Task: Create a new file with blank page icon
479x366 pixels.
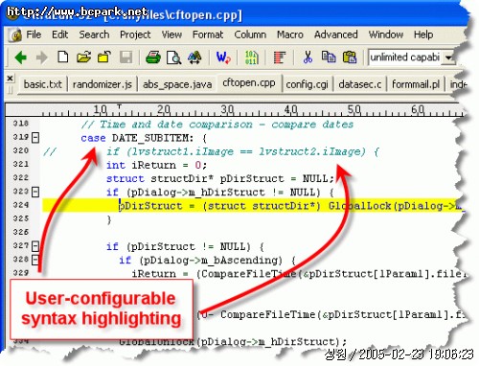Action: click(63, 57)
